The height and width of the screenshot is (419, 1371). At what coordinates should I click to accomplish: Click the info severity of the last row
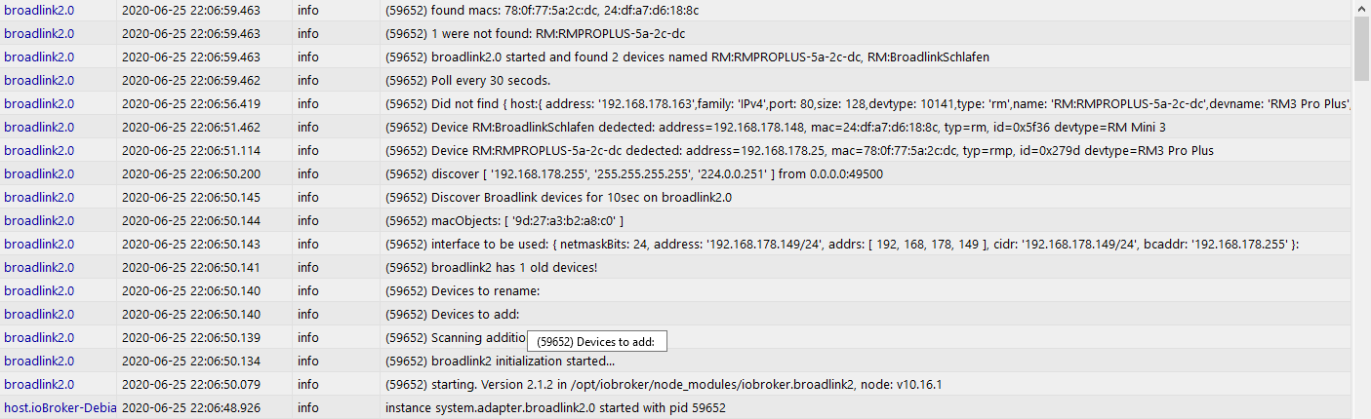click(x=308, y=407)
